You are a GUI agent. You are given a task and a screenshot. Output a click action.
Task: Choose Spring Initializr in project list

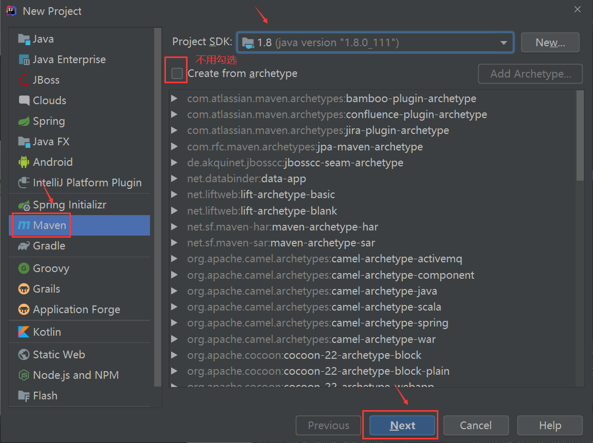(69, 205)
